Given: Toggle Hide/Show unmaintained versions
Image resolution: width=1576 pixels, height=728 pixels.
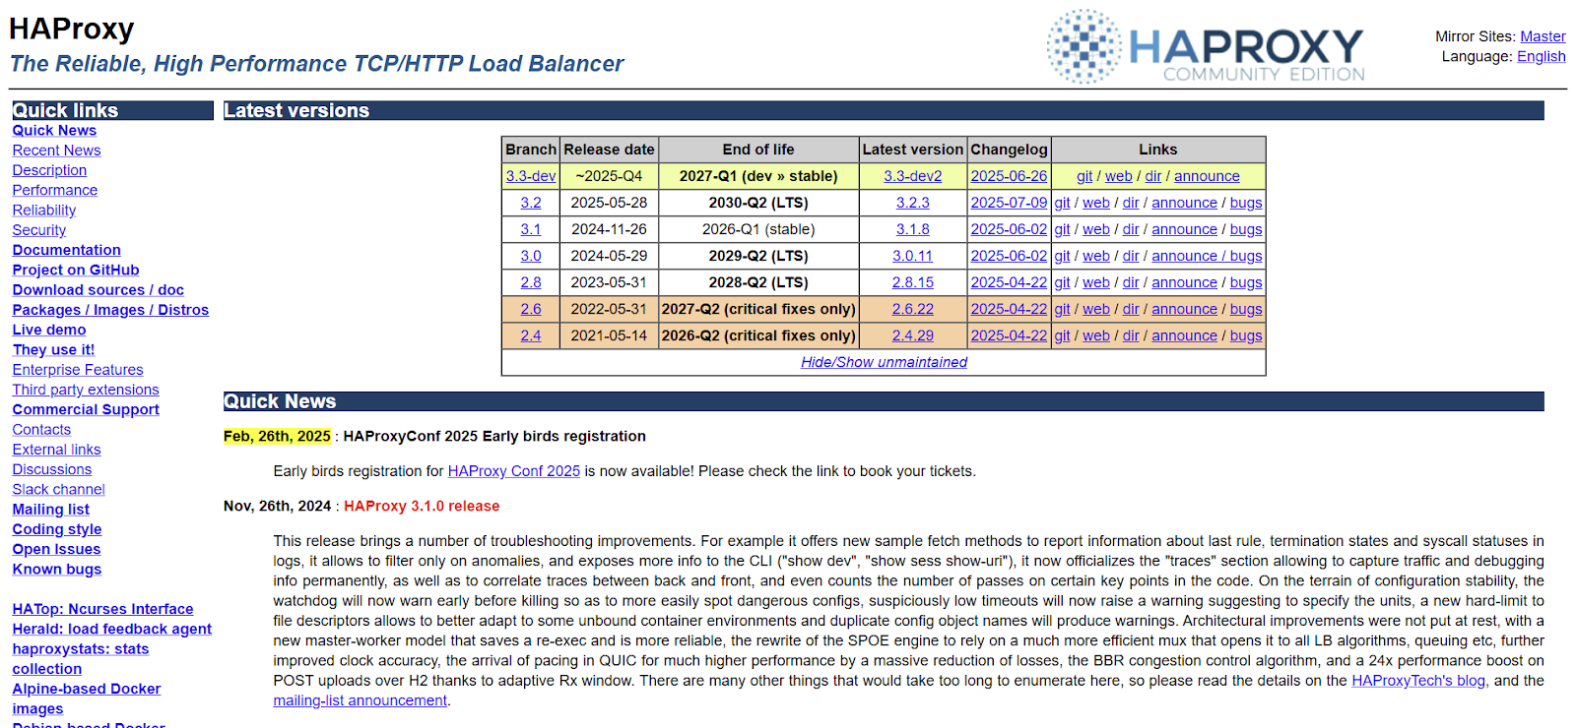Looking at the screenshot, I should tap(884, 362).
